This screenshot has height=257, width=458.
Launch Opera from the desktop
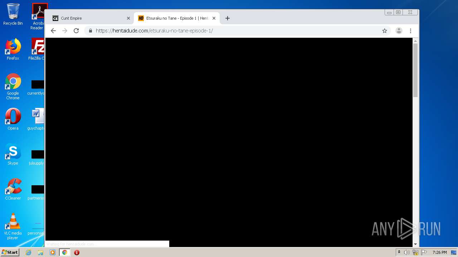click(13, 119)
